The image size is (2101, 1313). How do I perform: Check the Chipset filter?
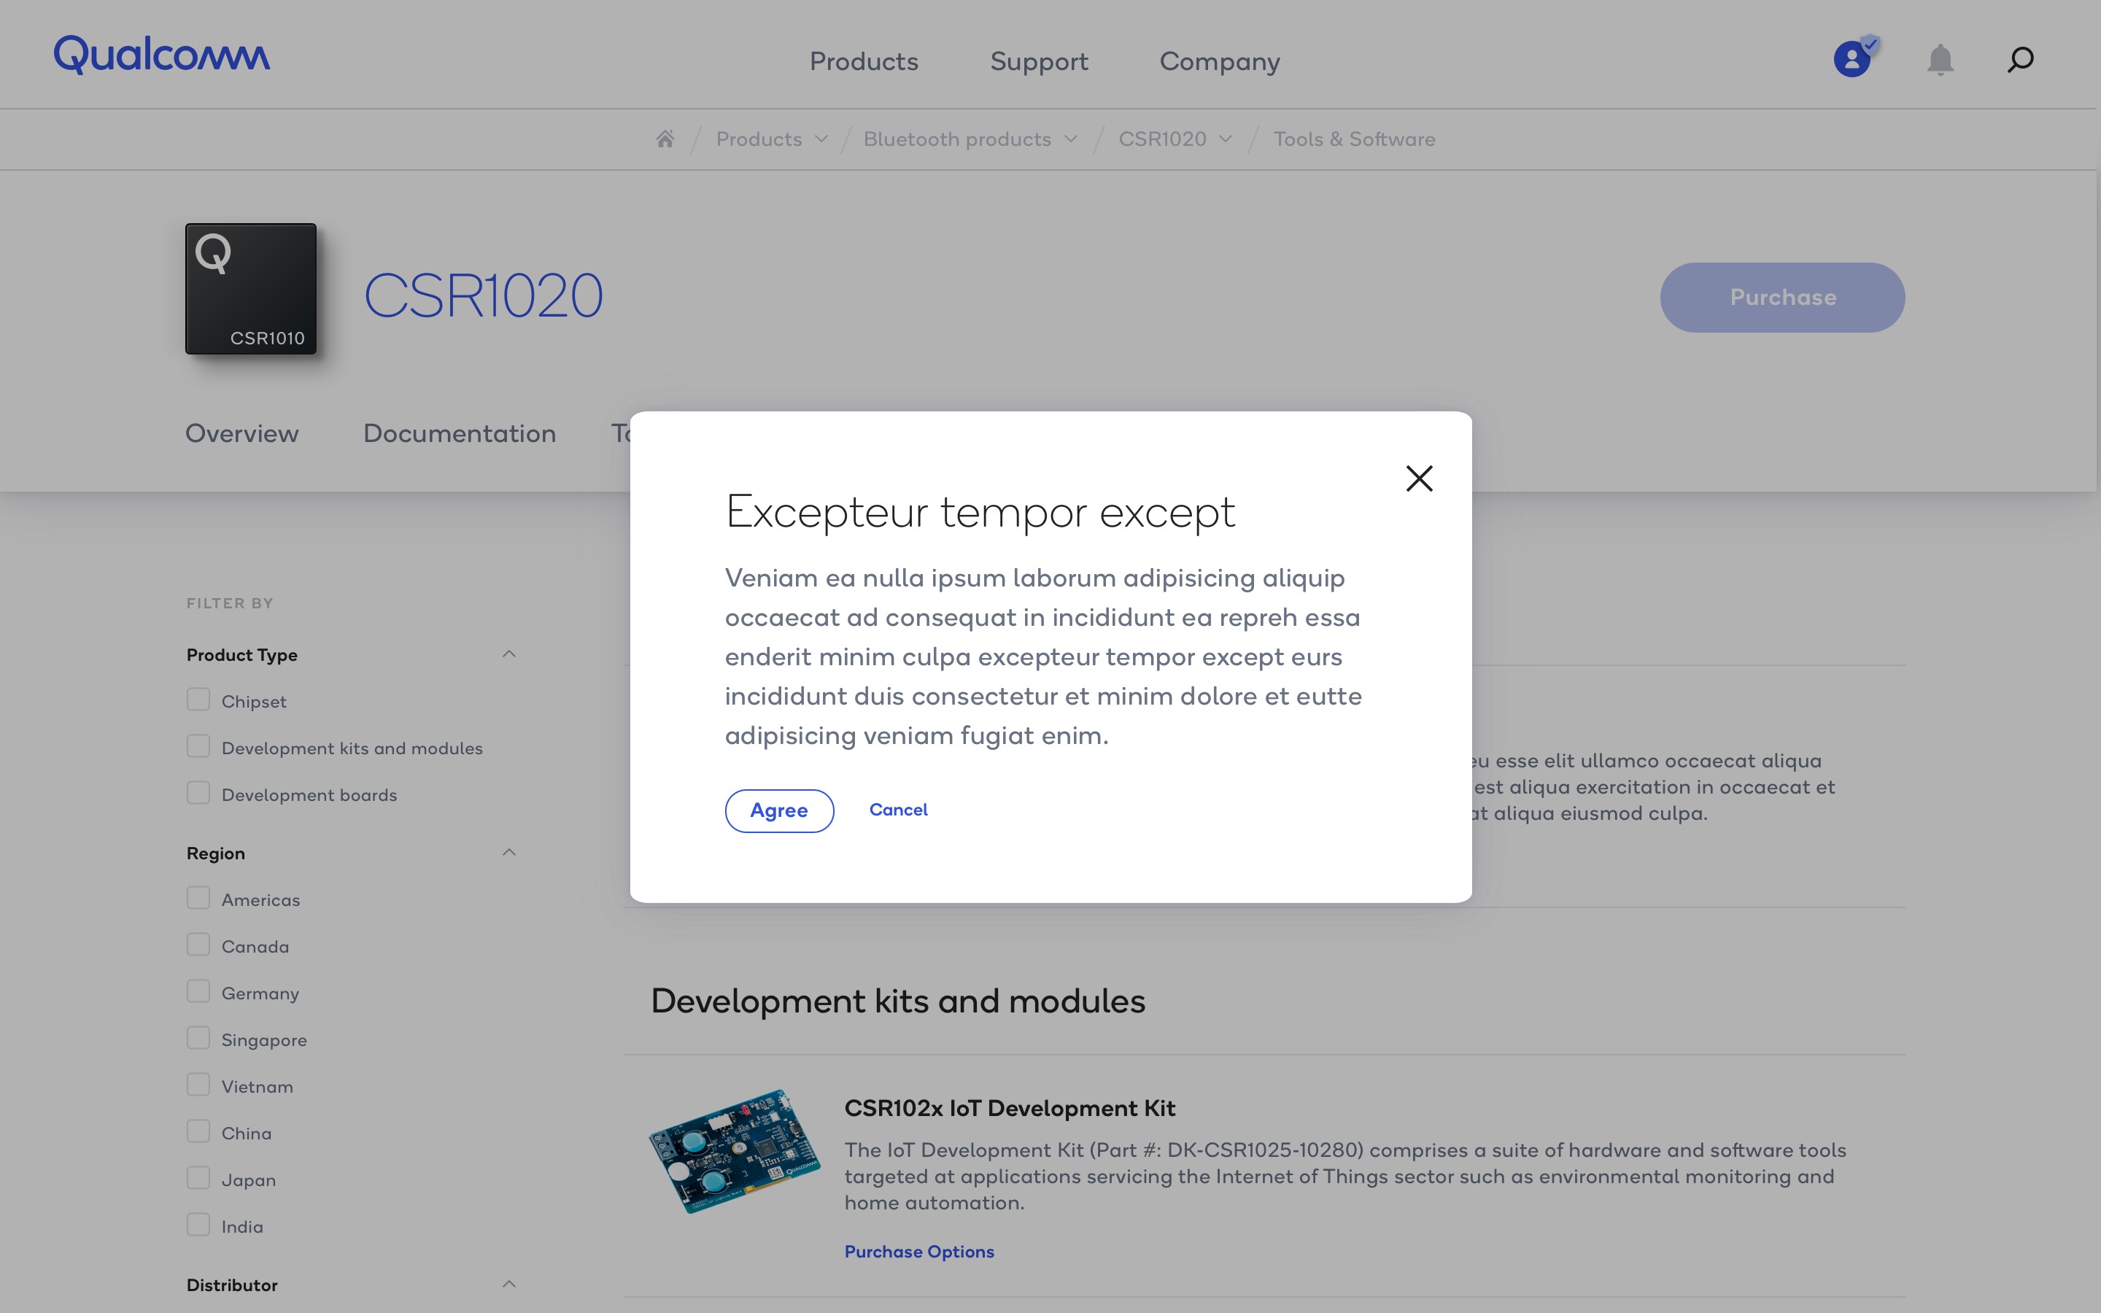(199, 700)
